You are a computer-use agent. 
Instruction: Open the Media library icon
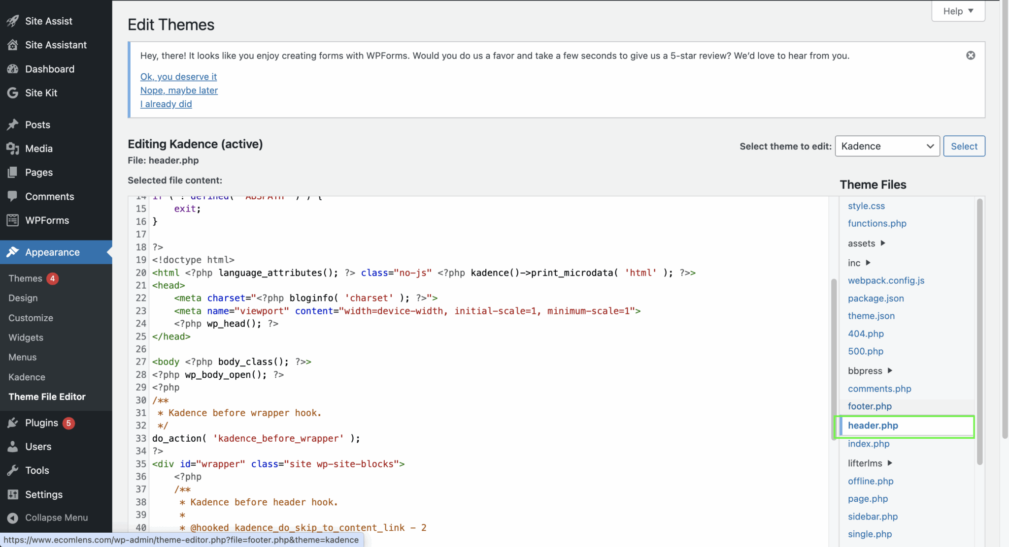[x=13, y=148]
